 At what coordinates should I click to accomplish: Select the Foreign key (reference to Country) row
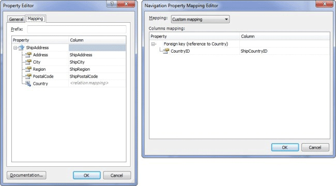pos(239,44)
